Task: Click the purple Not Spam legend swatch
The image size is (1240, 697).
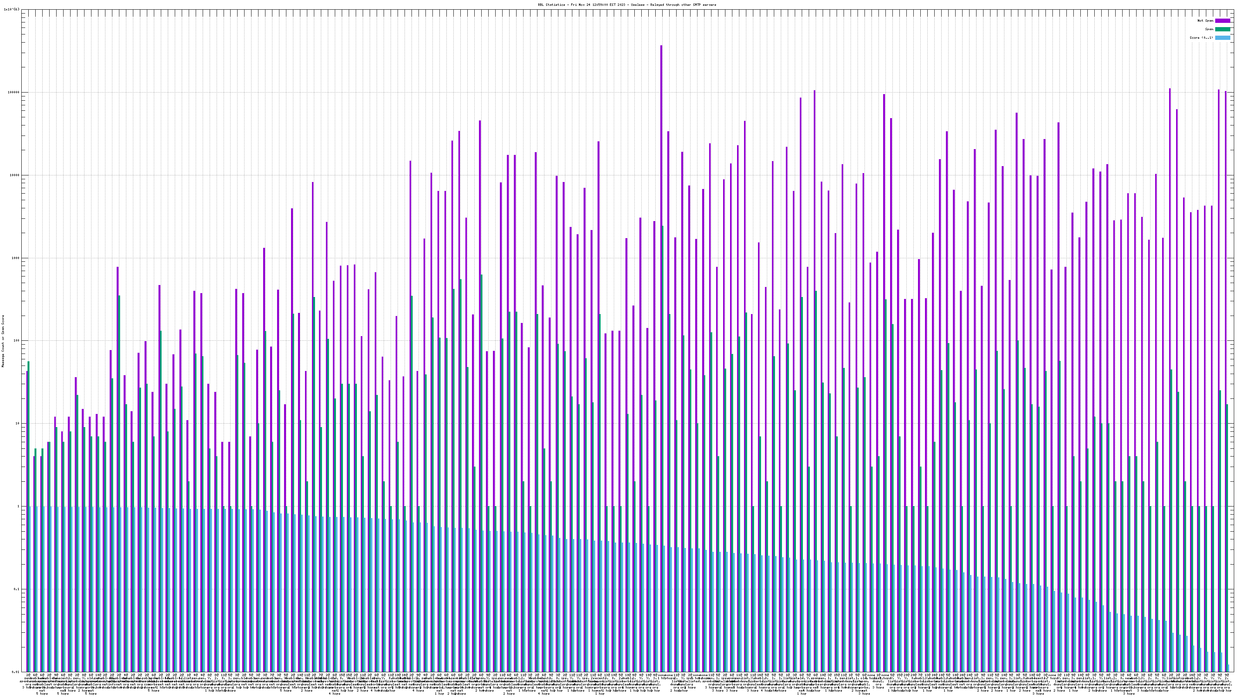Action: tap(1222, 21)
